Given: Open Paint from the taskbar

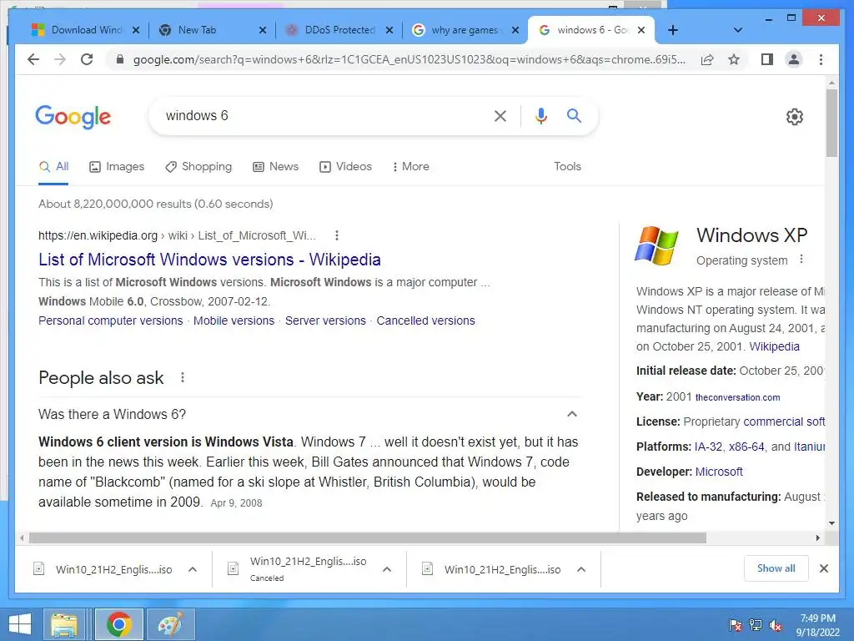Looking at the screenshot, I should [170, 624].
